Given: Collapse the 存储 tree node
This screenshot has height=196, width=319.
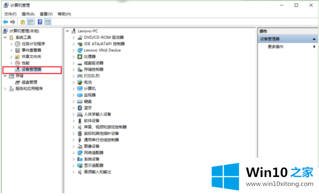Looking at the screenshot, I should click(6, 76).
